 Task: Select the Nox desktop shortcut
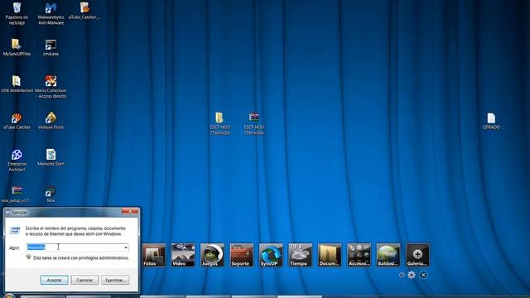coord(51,194)
